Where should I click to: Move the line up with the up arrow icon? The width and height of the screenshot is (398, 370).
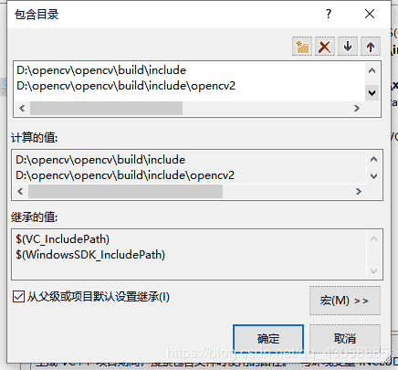[371, 47]
